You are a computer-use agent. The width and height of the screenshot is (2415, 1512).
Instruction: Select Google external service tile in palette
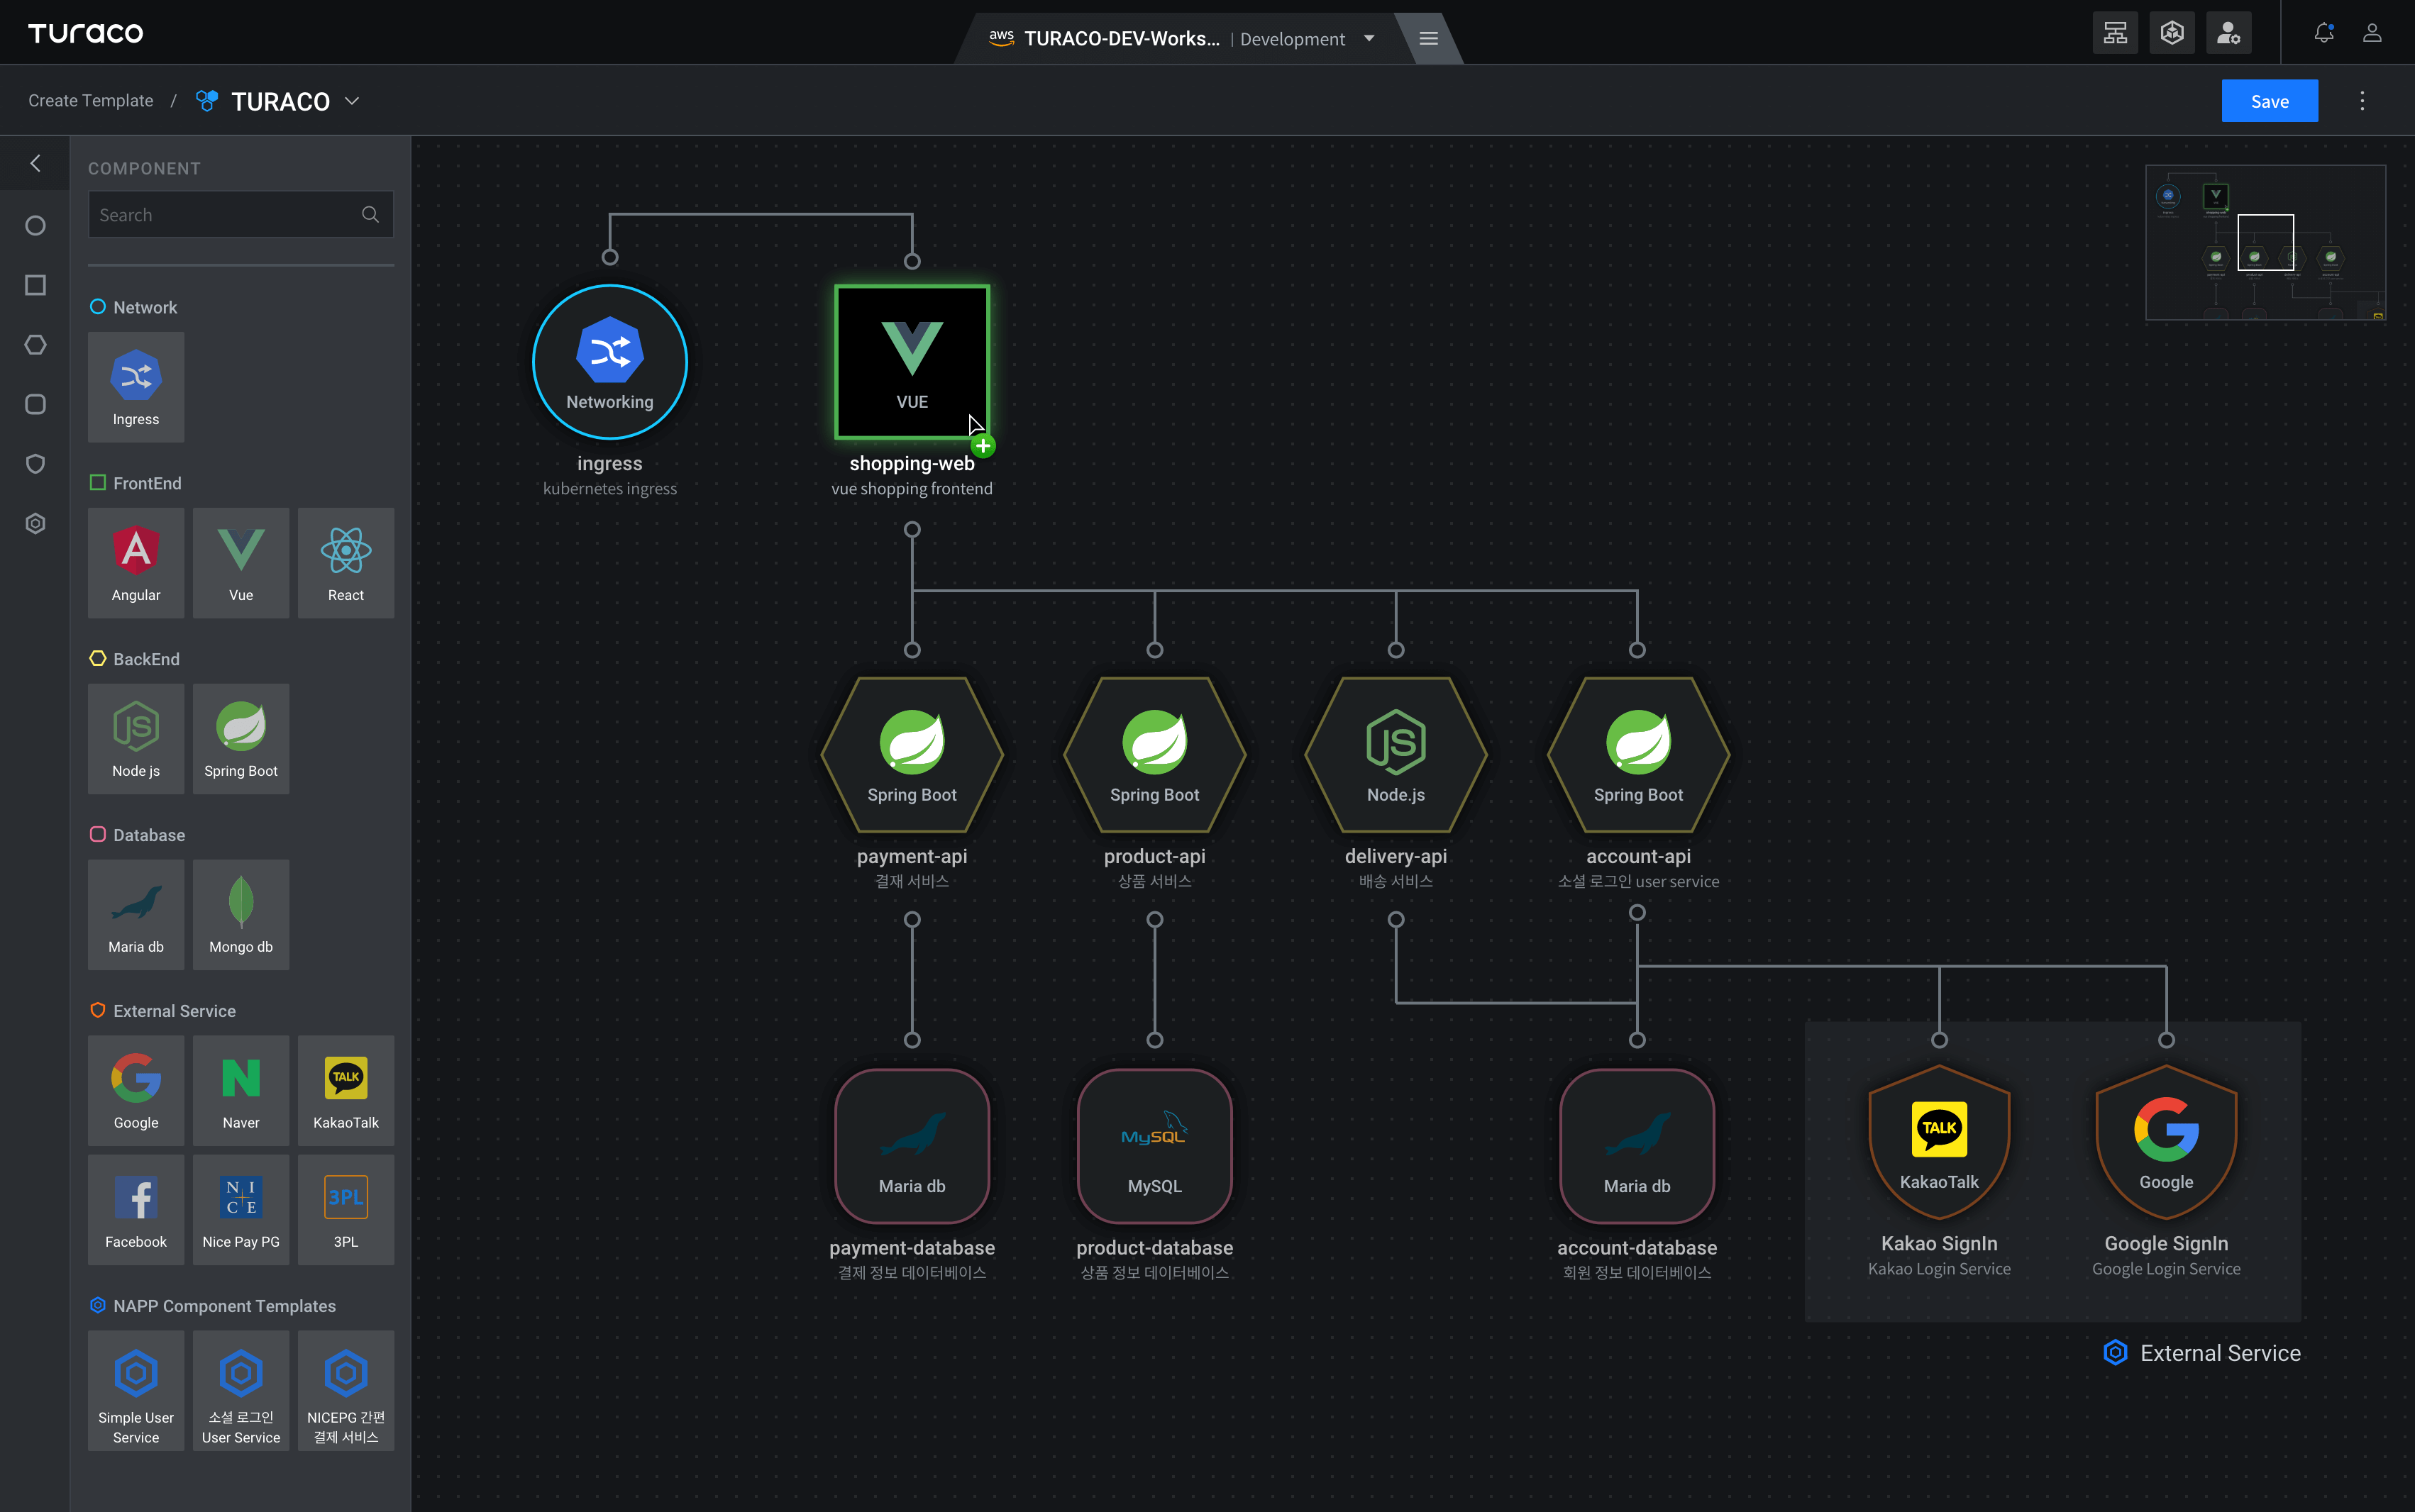[x=136, y=1091]
